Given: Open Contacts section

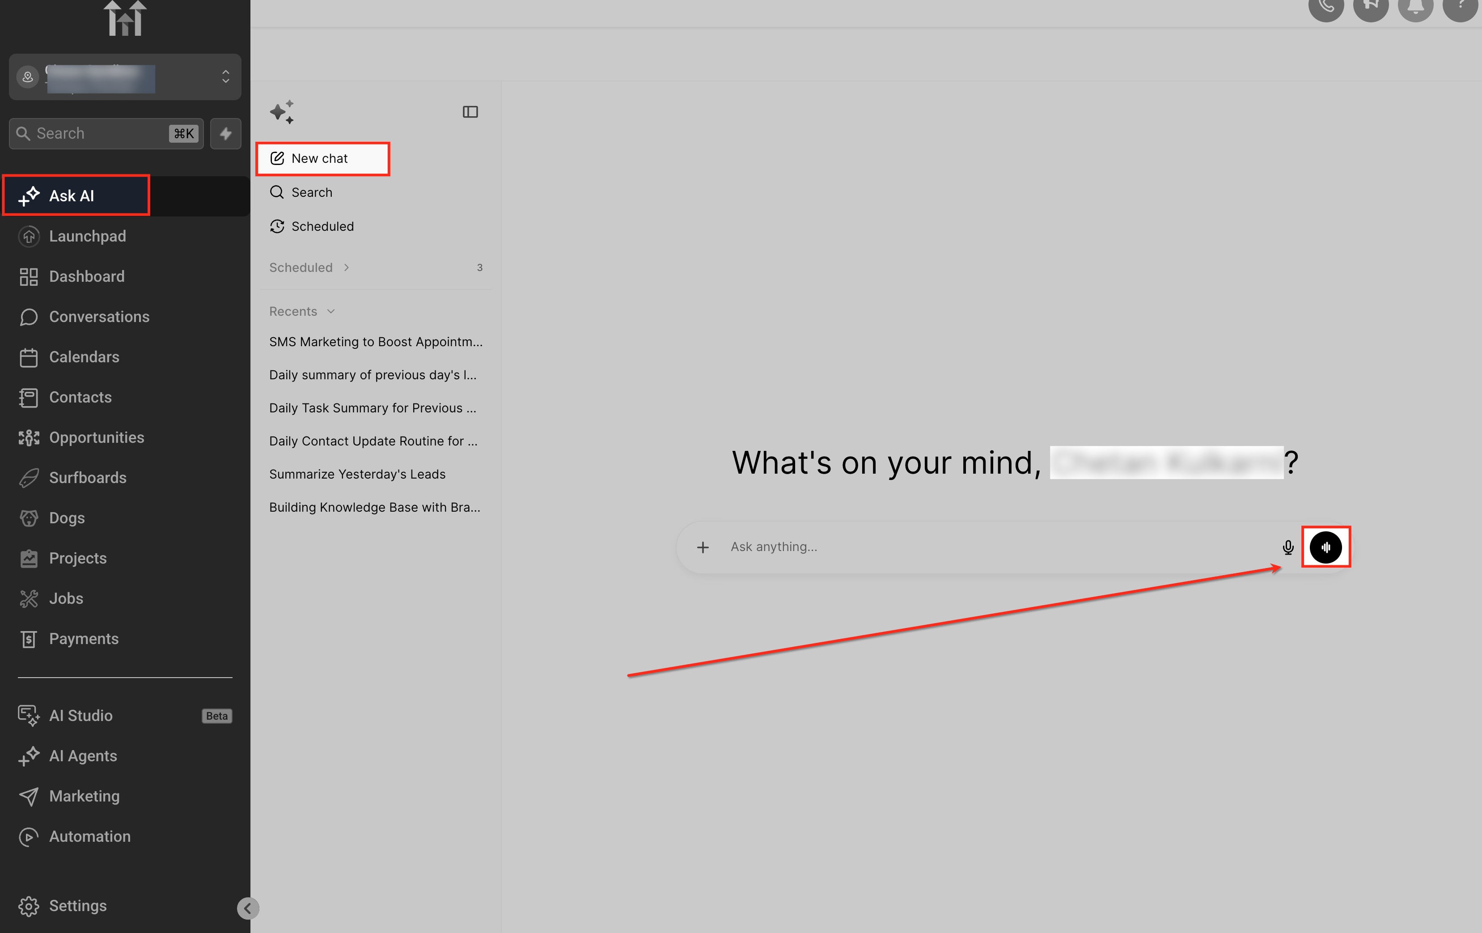Looking at the screenshot, I should click(x=80, y=398).
